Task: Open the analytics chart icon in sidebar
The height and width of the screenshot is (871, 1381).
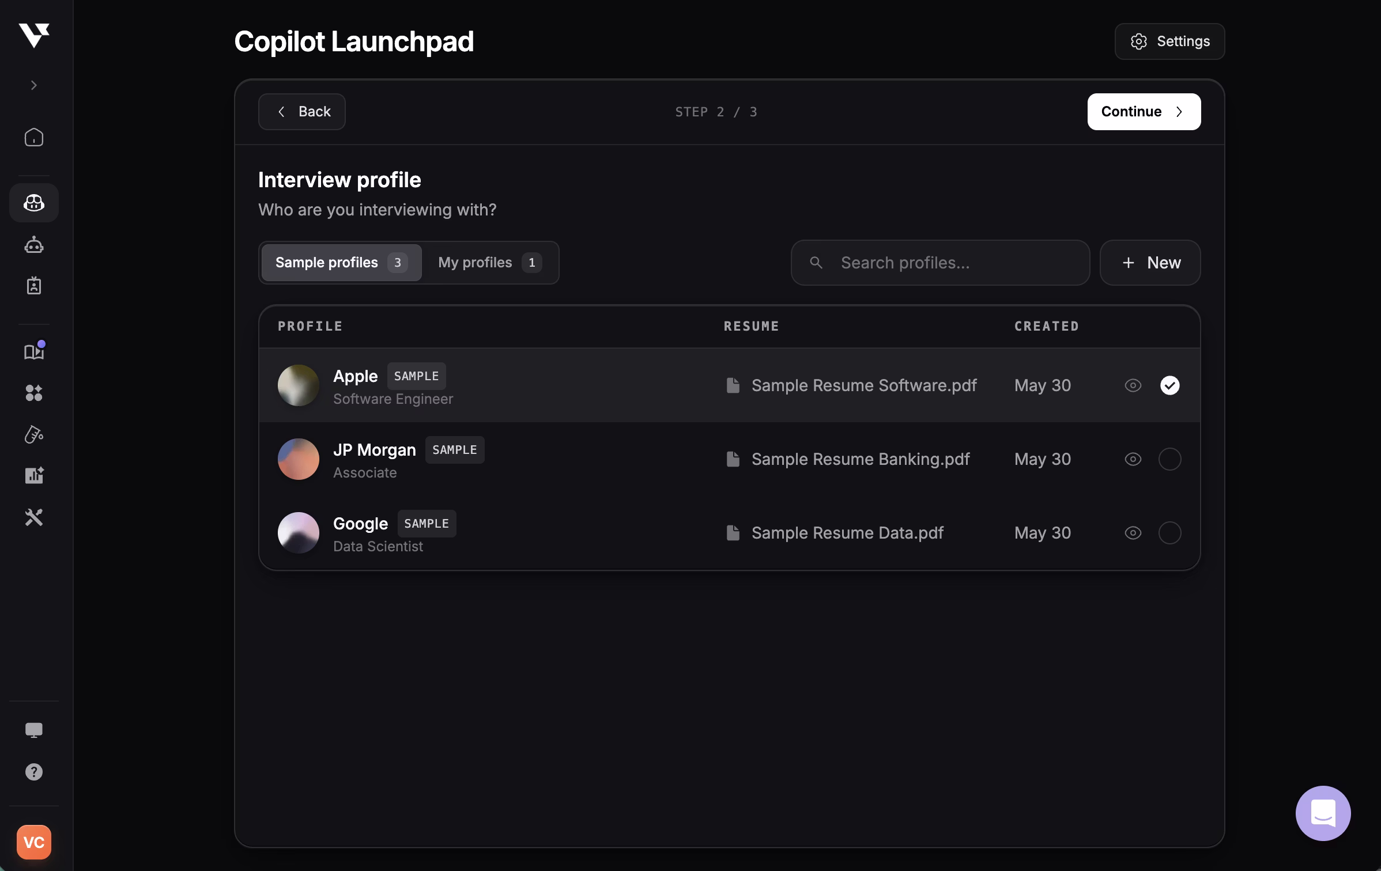Action: point(33,475)
